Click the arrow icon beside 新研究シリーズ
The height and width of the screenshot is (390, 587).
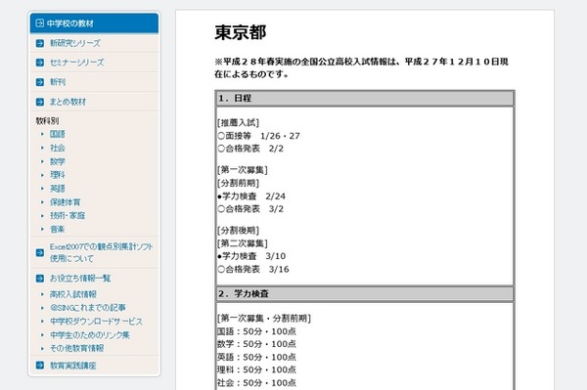click(x=40, y=43)
